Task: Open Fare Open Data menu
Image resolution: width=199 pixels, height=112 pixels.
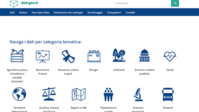Action: click(x=40, y=12)
